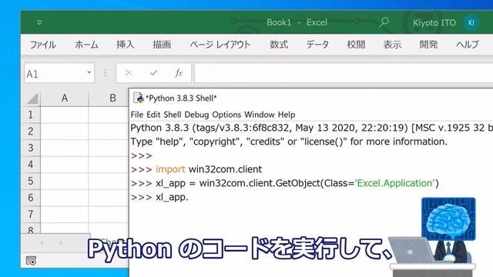Open the ヘルプ ribbon tab

pyautogui.click(x=468, y=45)
